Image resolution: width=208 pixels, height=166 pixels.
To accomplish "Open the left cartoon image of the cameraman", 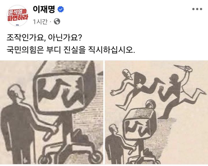I will pos(51,112).
